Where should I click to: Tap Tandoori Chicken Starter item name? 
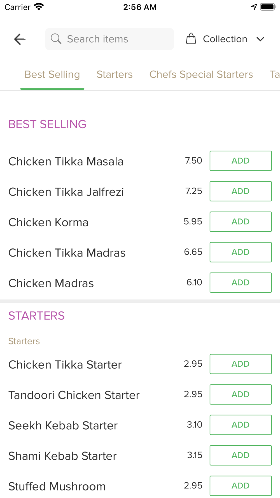(x=74, y=395)
